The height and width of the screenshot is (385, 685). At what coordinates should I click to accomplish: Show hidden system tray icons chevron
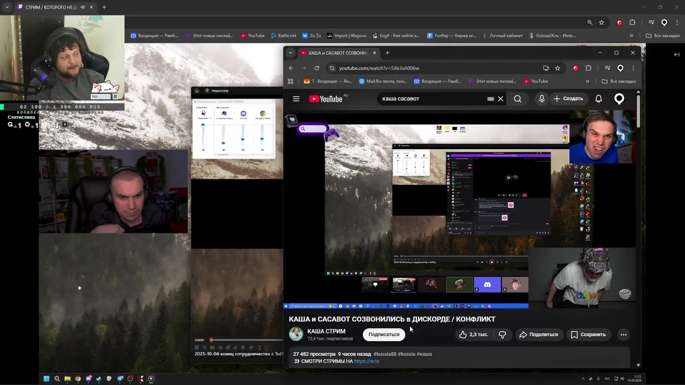point(583,379)
